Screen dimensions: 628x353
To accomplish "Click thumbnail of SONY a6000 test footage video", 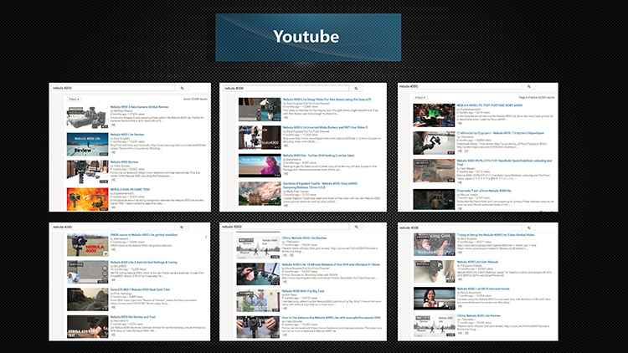I will point(434,115).
